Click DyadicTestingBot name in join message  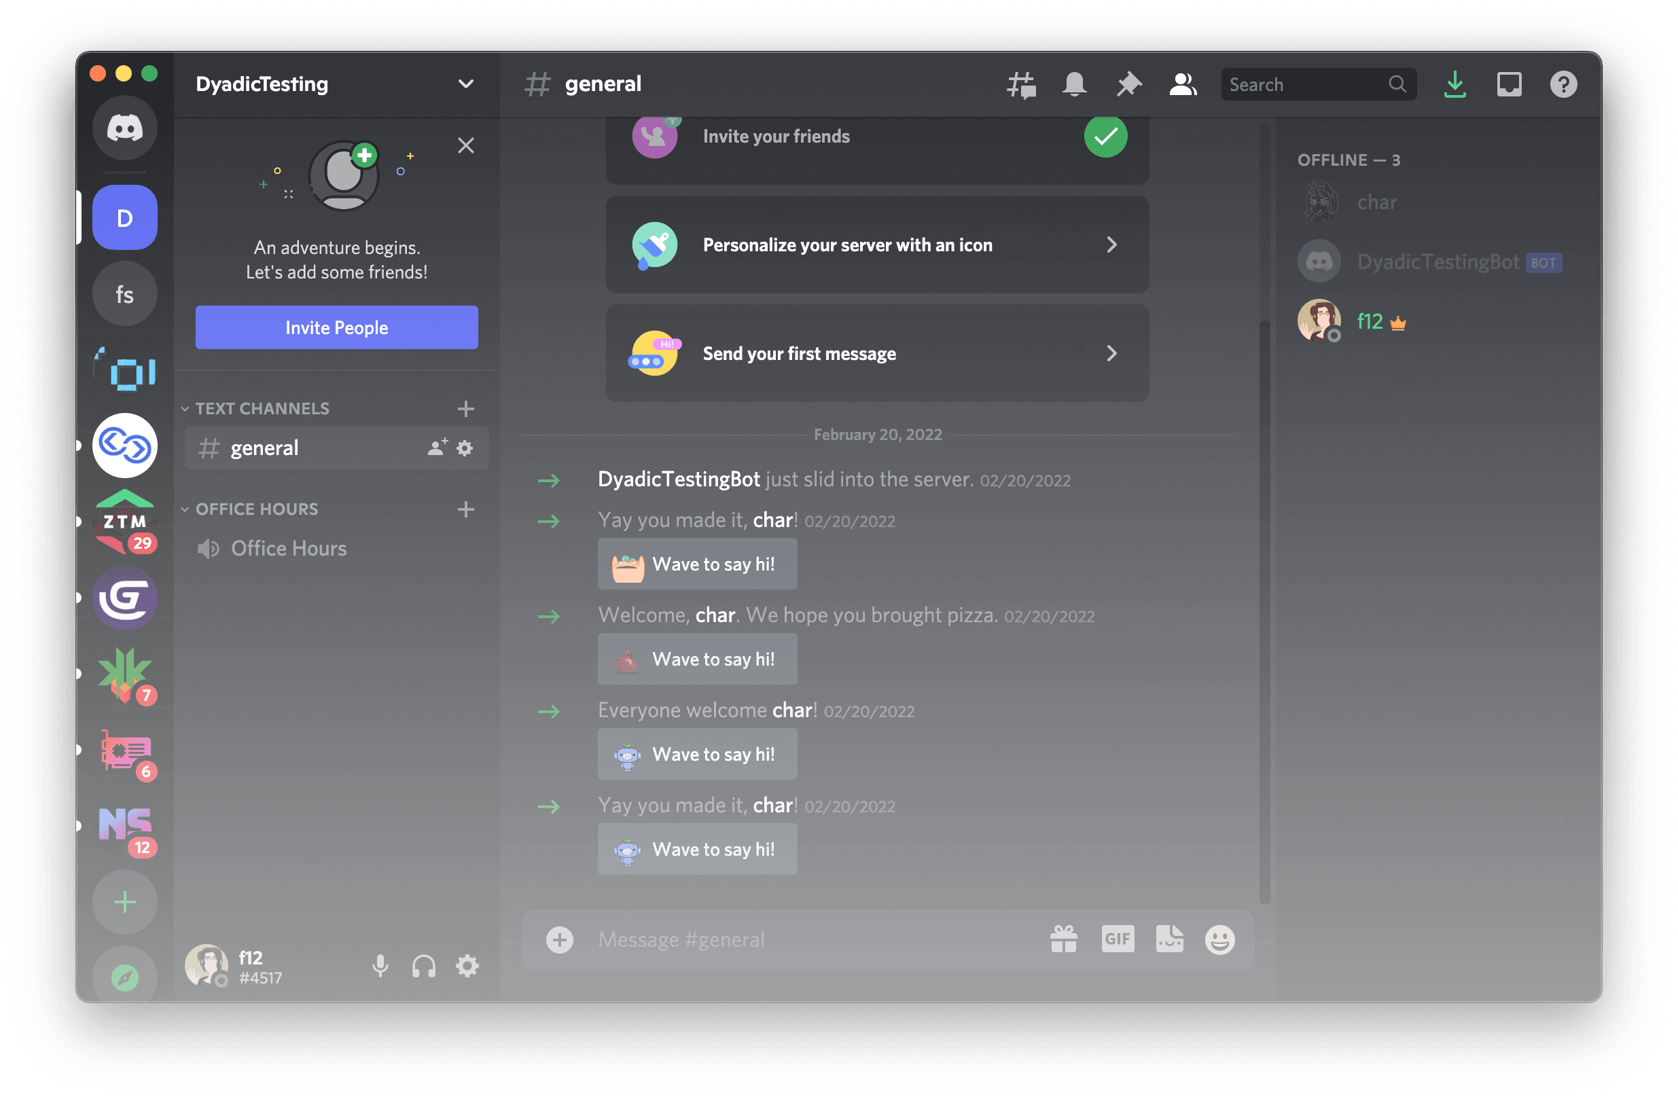click(679, 480)
